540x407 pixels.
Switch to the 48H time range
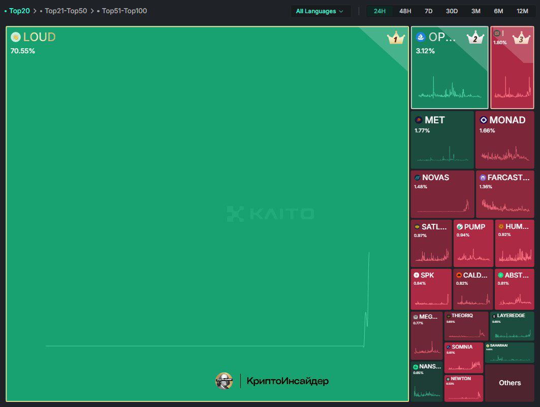click(x=405, y=11)
